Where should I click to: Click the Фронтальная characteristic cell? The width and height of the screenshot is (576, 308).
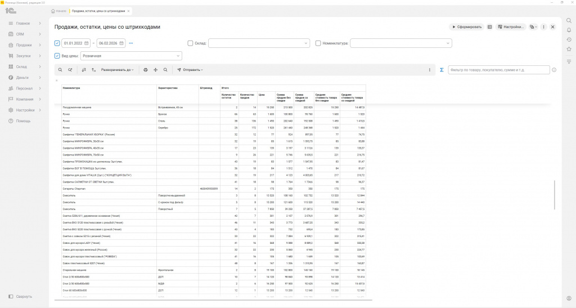178,270
